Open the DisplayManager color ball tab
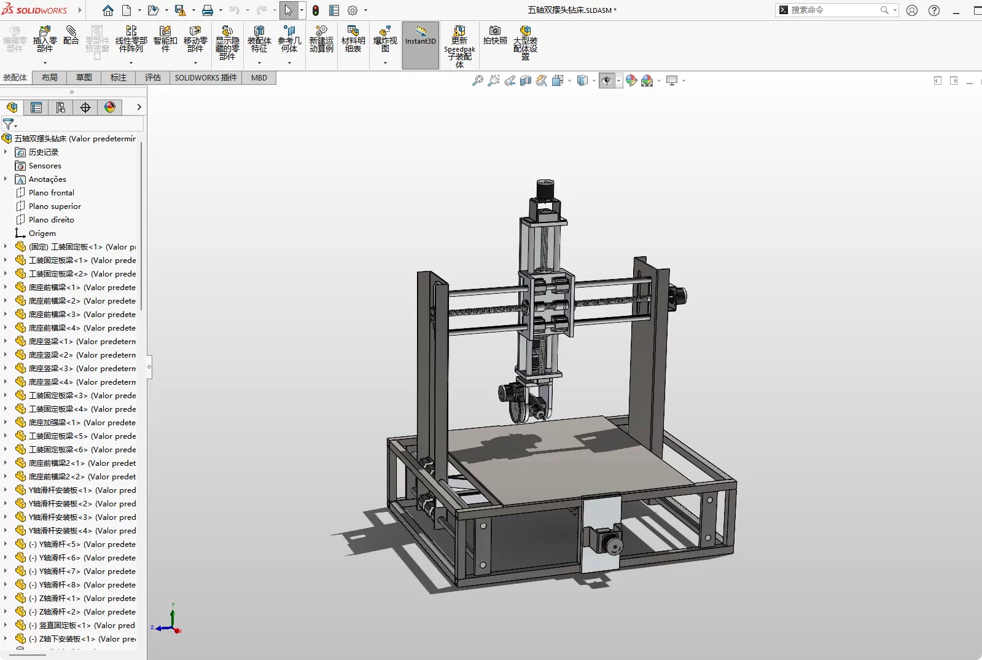The image size is (982, 660). click(110, 108)
